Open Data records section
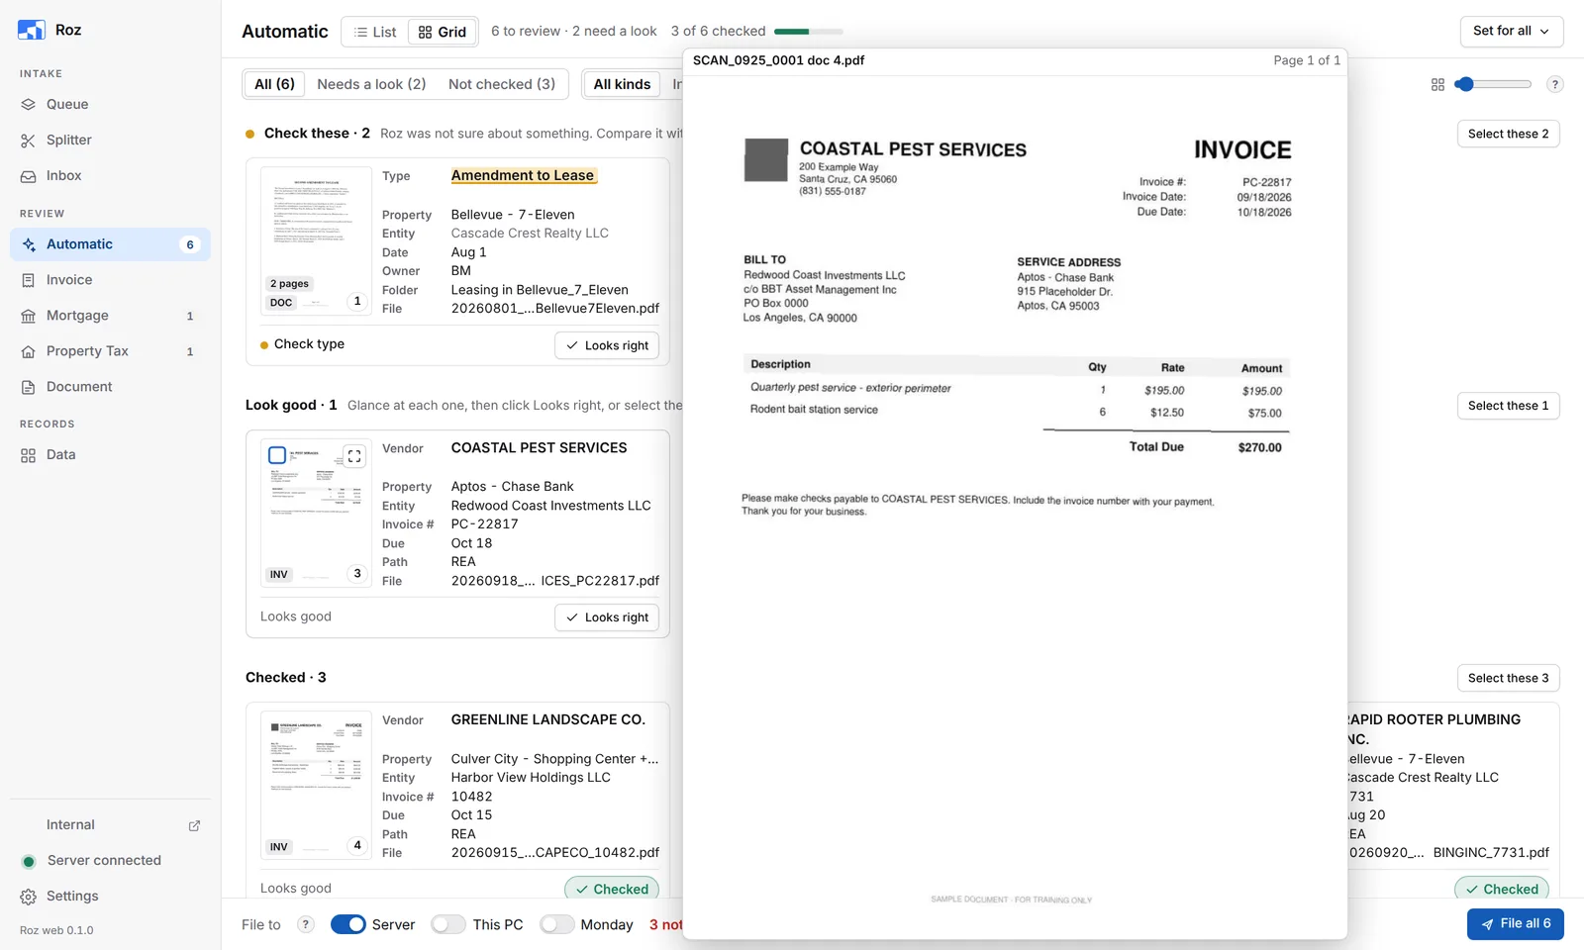The image size is (1584, 950). pos(110,455)
